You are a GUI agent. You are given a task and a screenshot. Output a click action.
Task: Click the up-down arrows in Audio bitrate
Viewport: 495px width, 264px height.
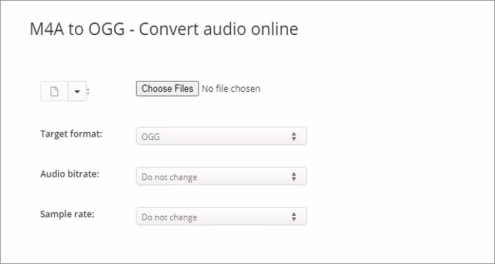pyautogui.click(x=294, y=177)
